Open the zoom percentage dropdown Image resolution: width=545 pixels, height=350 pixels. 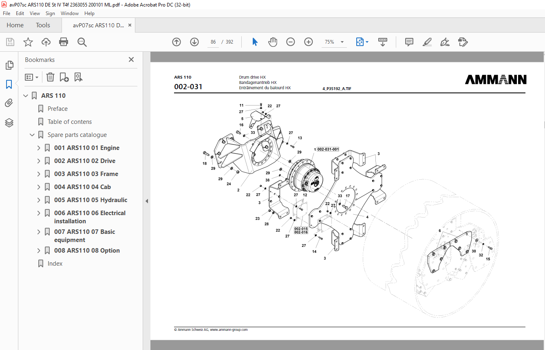(x=342, y=42)
